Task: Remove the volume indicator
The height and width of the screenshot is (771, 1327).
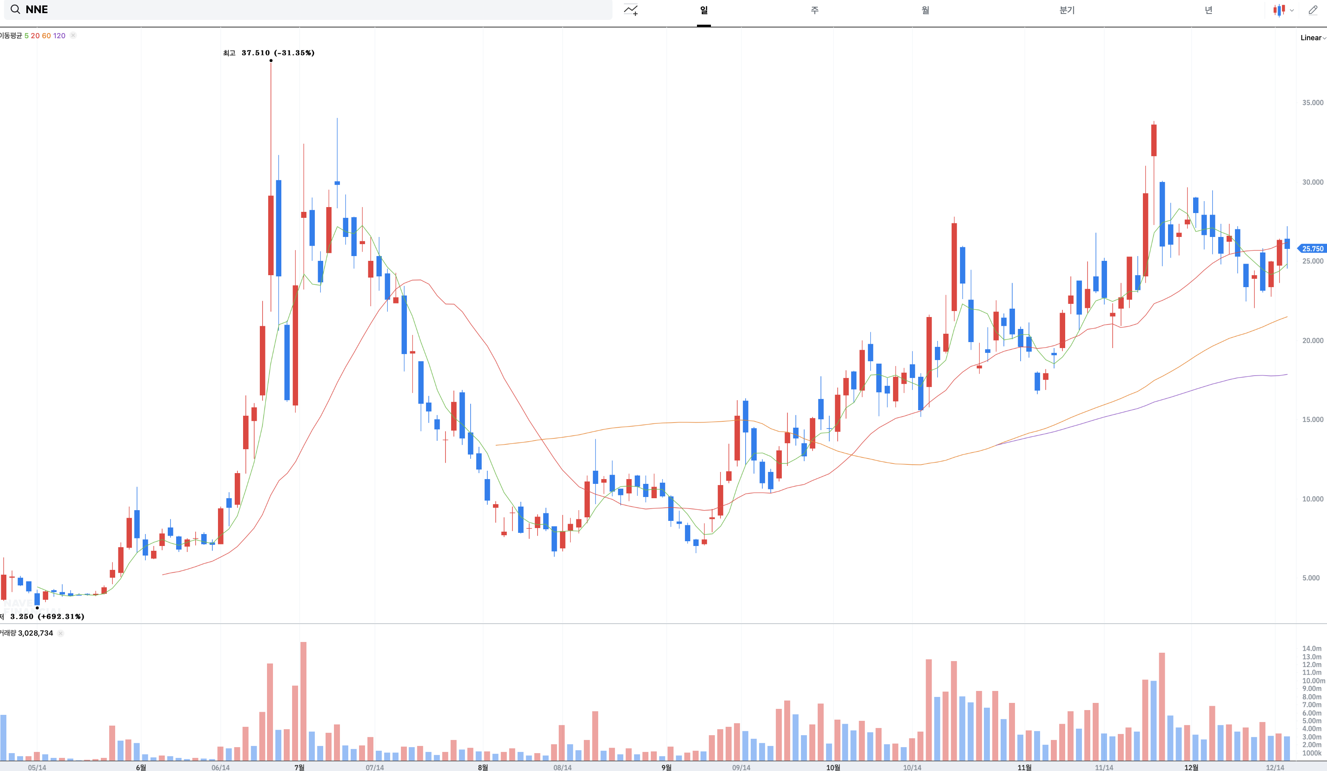Action: click(61, 633)
